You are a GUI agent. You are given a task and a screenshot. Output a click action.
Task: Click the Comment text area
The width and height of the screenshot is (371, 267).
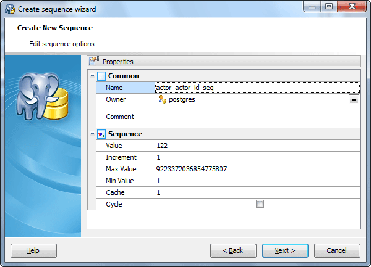pyautogui.click(x=257, y=117)
